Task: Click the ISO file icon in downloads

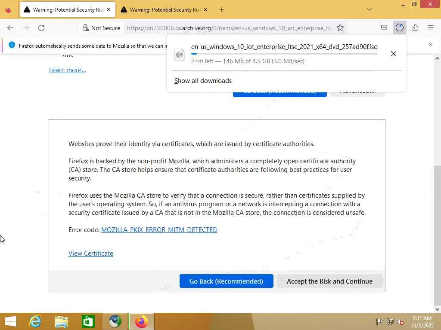Action: click(180, 54)
